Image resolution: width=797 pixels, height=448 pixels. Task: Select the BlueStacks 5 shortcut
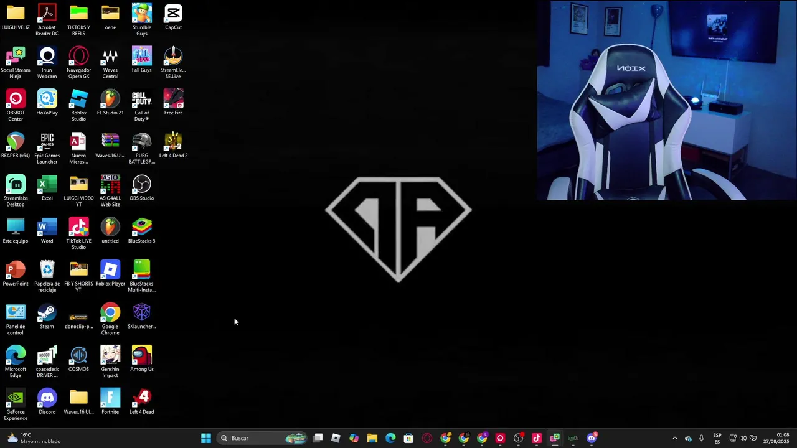[x=141, y=231]
